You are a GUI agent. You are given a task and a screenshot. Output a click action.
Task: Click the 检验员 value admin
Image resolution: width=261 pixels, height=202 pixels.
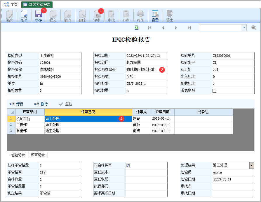218,172
